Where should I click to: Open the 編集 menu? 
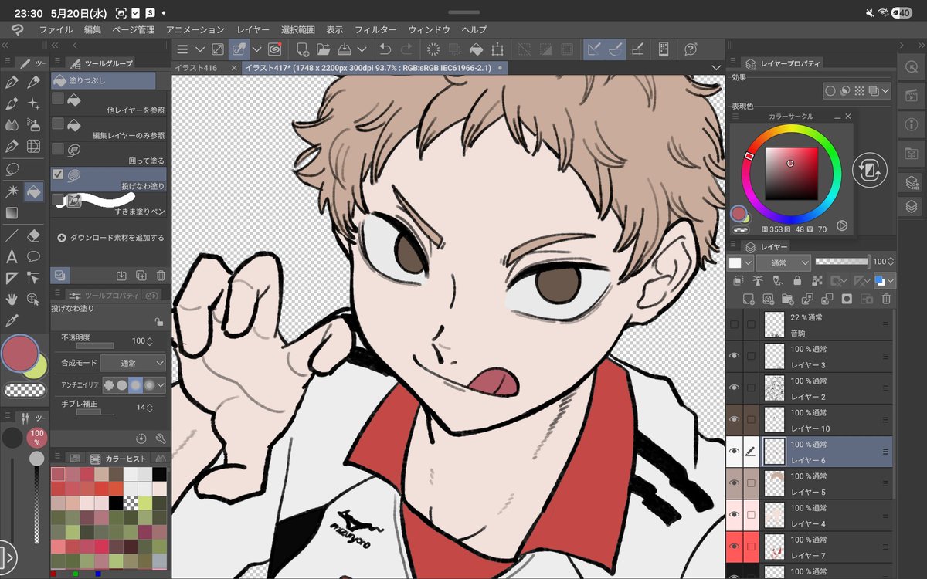point(93,29)
